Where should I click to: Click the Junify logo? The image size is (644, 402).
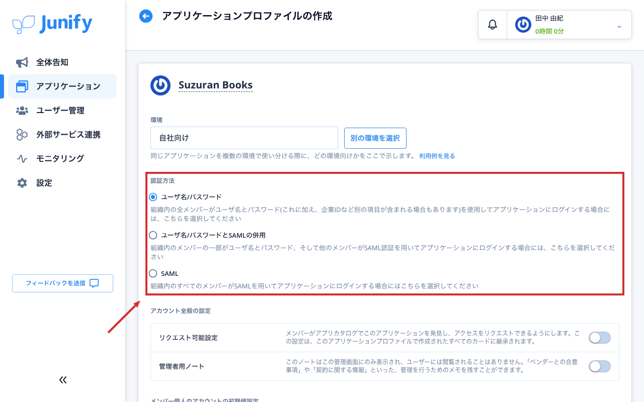click(x=52, y=24)
